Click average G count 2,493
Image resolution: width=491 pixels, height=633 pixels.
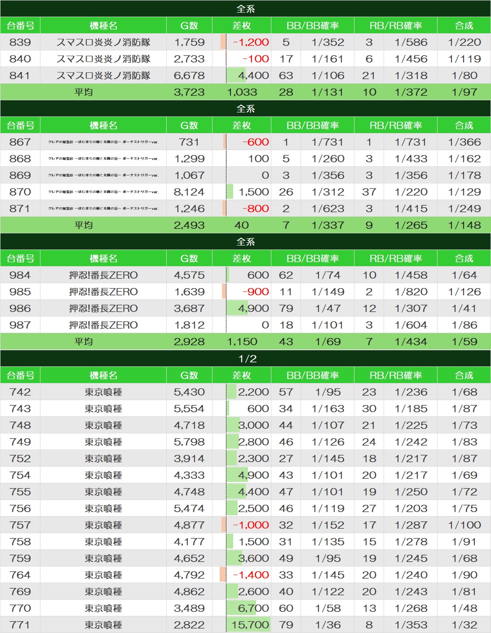(x=189, y=225)
